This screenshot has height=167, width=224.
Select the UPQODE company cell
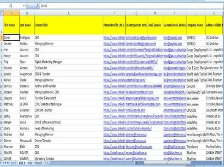(196, 110)
